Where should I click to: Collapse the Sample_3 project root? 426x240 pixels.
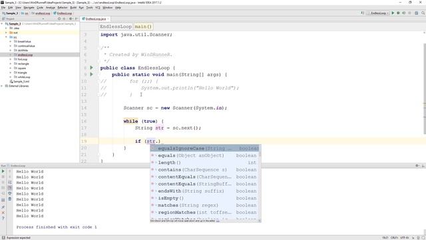click(2, 24)
